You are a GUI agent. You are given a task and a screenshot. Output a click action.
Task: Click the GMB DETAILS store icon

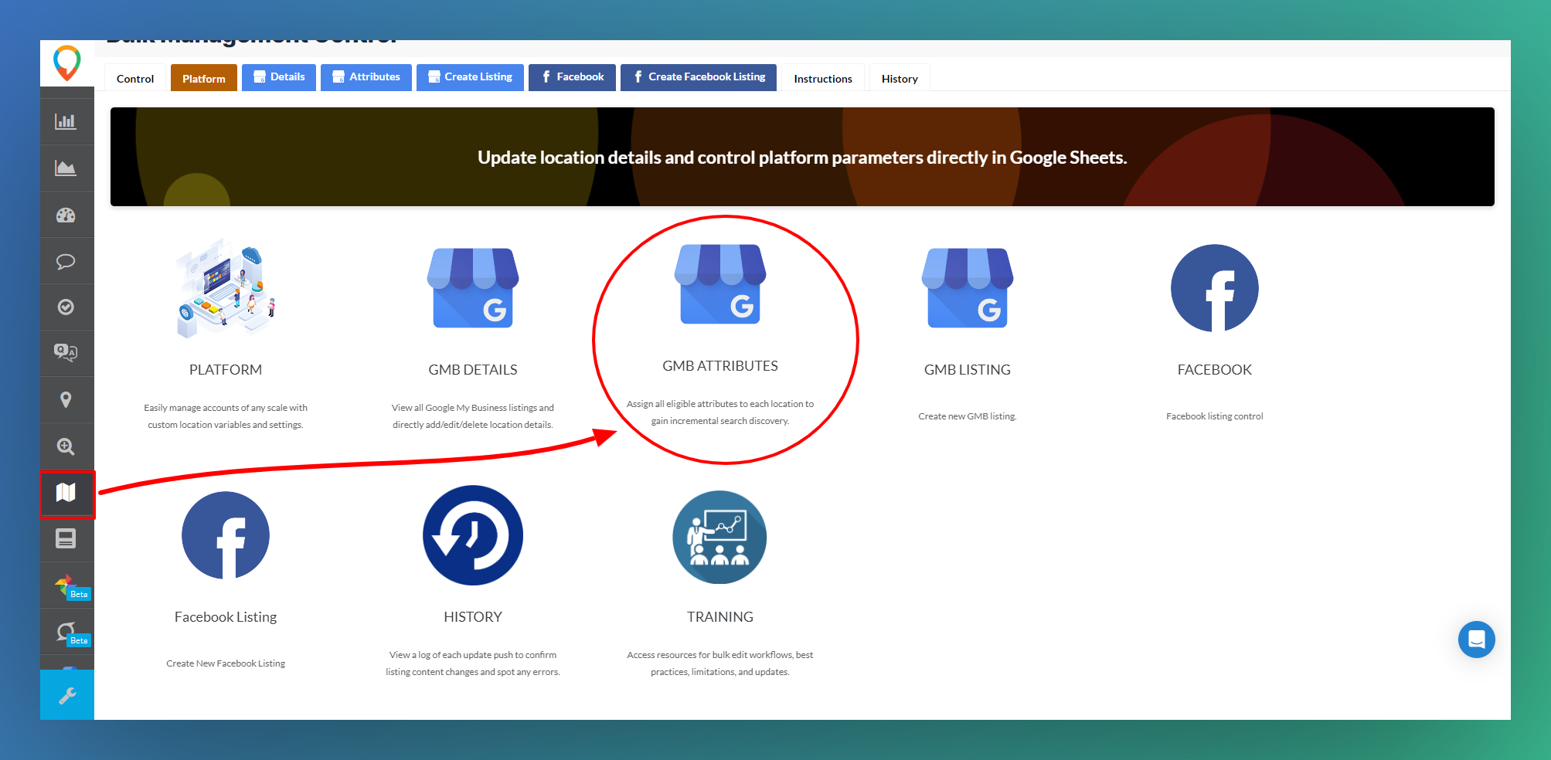coord(473,287)
